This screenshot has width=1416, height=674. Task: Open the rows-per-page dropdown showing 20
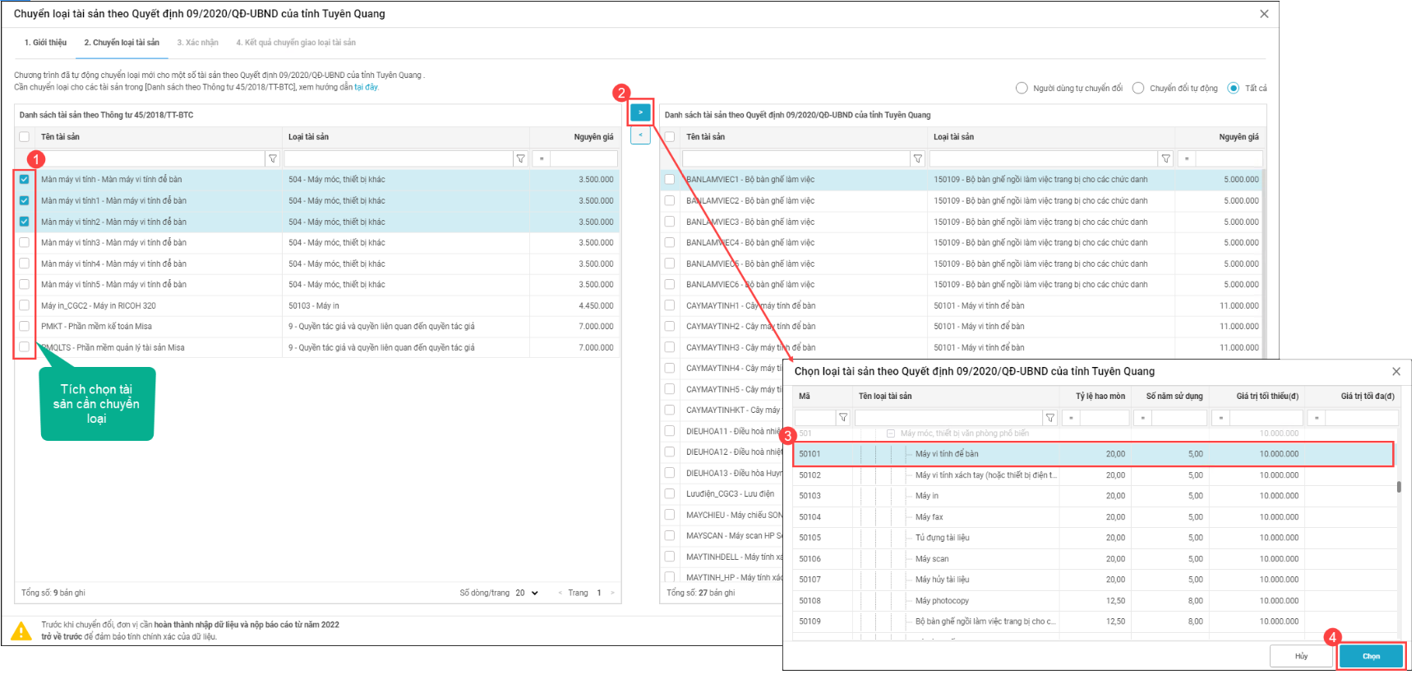pos(527,593)
